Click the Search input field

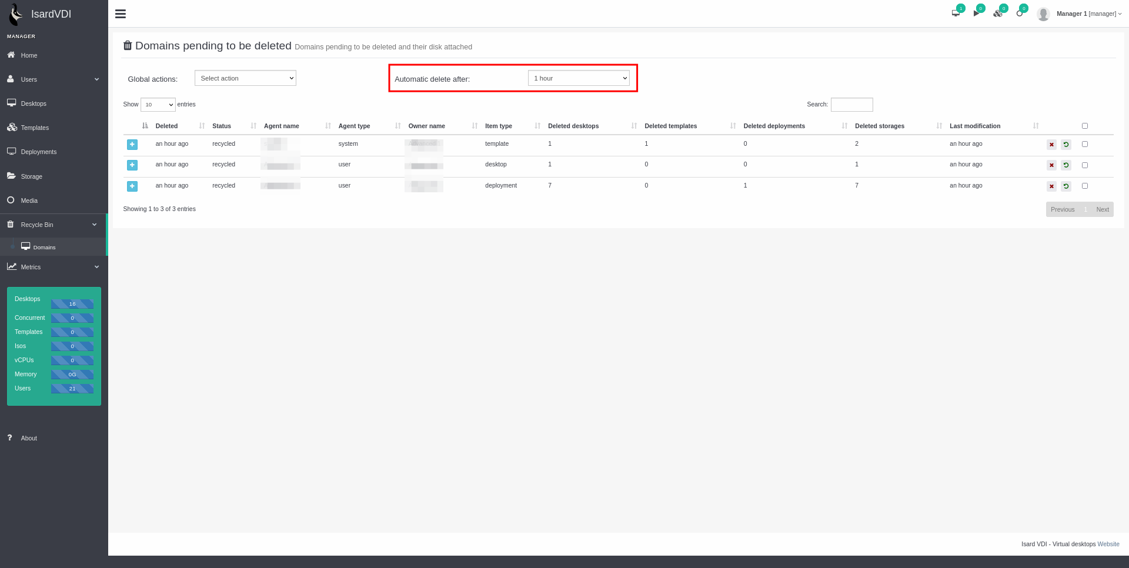point(851,105)
